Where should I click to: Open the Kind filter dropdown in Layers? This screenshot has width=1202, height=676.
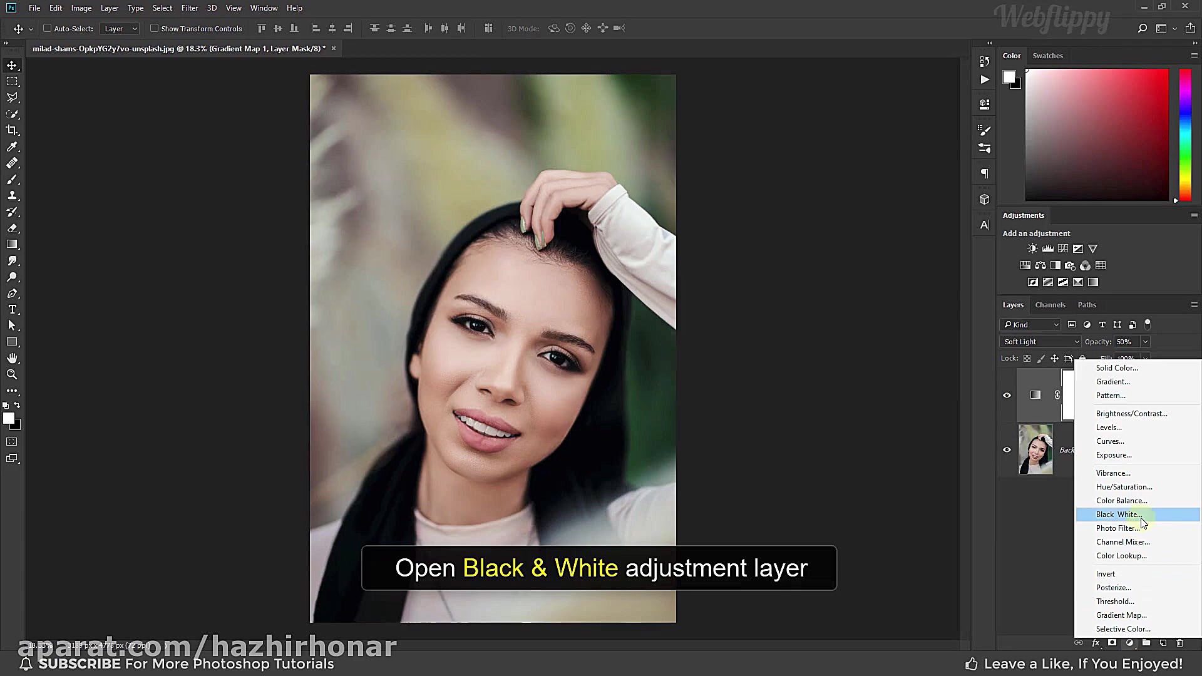pyautogui.click(x=1030, y=325)
